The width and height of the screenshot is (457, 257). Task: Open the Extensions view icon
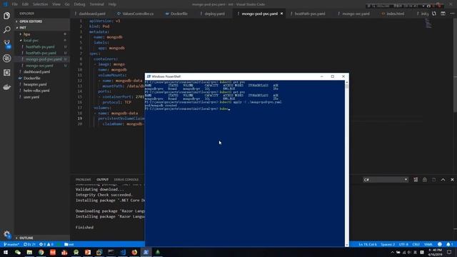point(6,73)
